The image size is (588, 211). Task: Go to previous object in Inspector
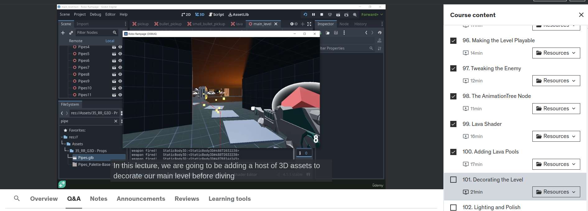[366, 33]
